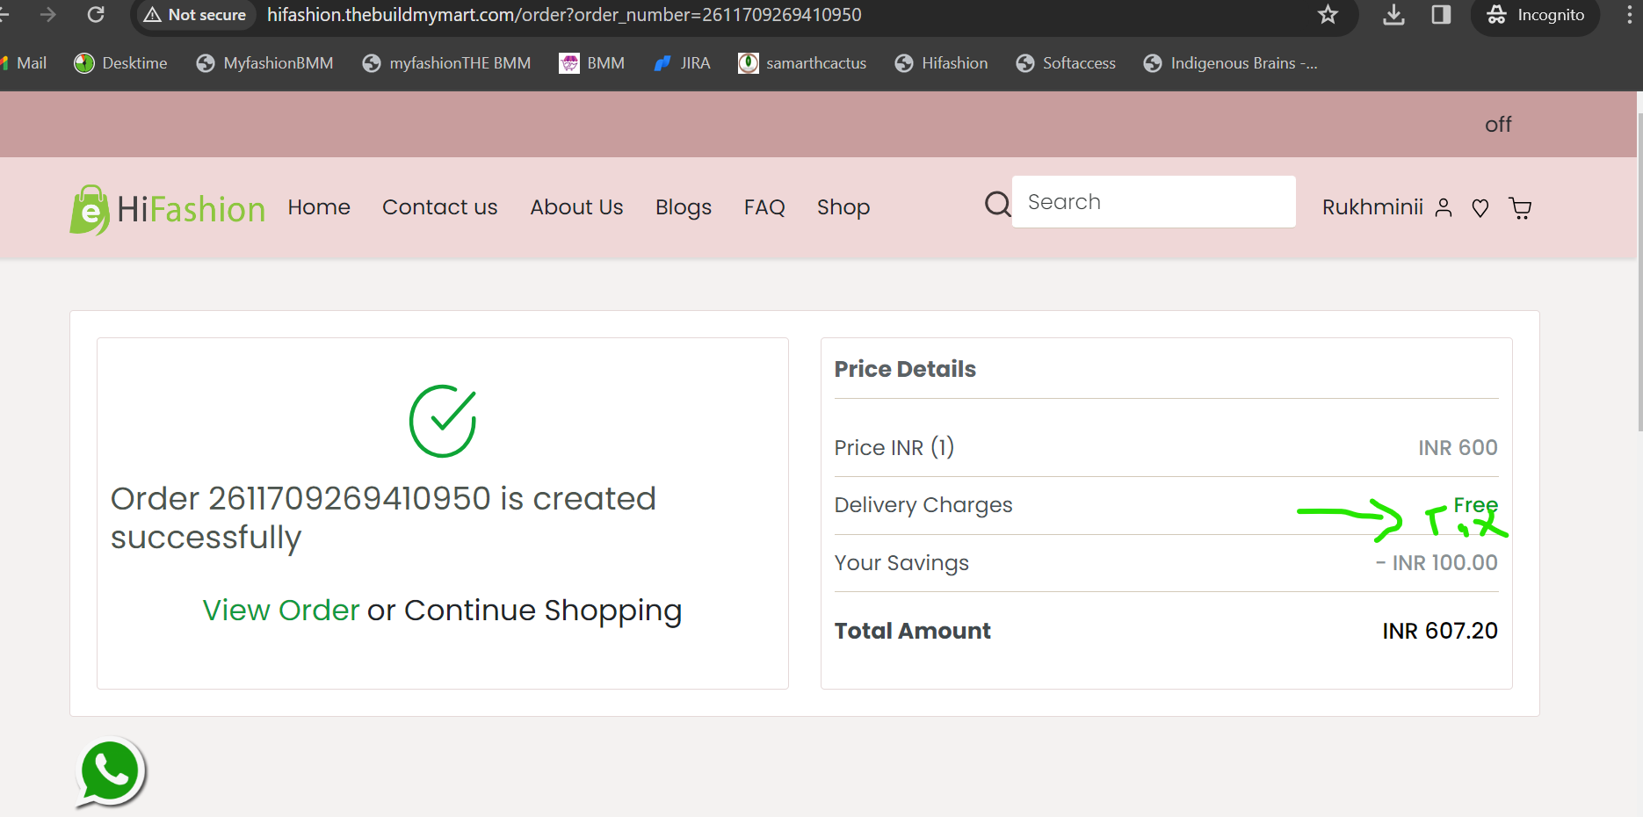The width and height of the screenshot is (1643, 817).
Task: Open the Softaccess bookmark
Action: coord(1066,63)
